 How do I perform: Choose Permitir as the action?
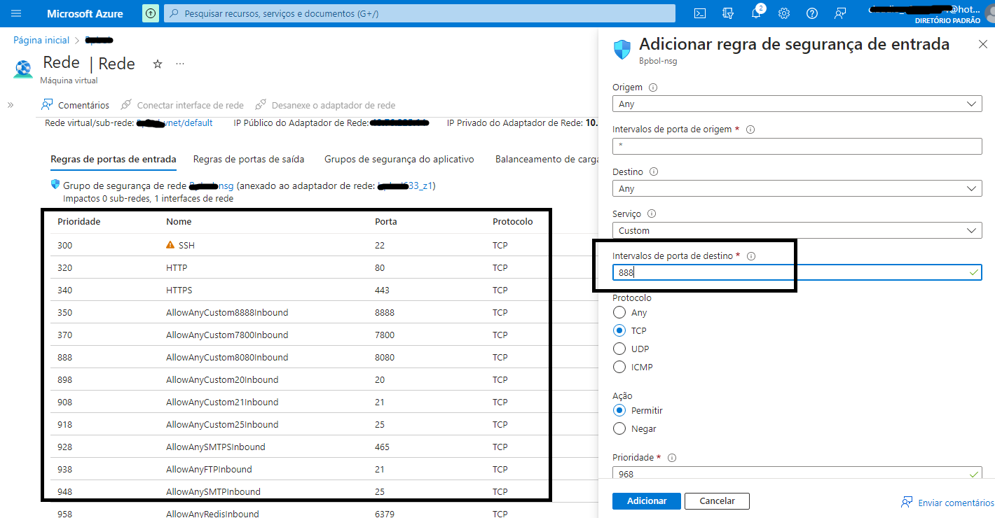point(619,410)
